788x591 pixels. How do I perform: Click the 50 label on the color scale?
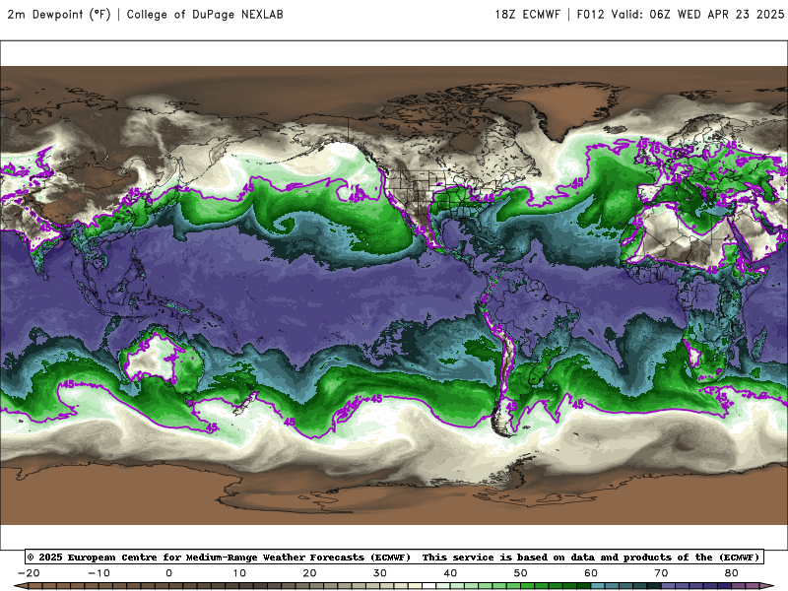click(521, 573)
